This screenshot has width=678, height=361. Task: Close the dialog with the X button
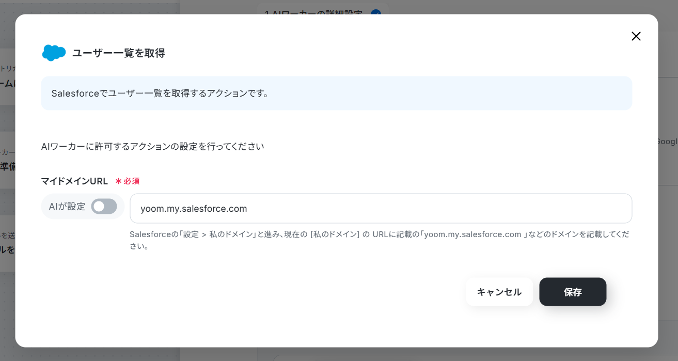636,36
